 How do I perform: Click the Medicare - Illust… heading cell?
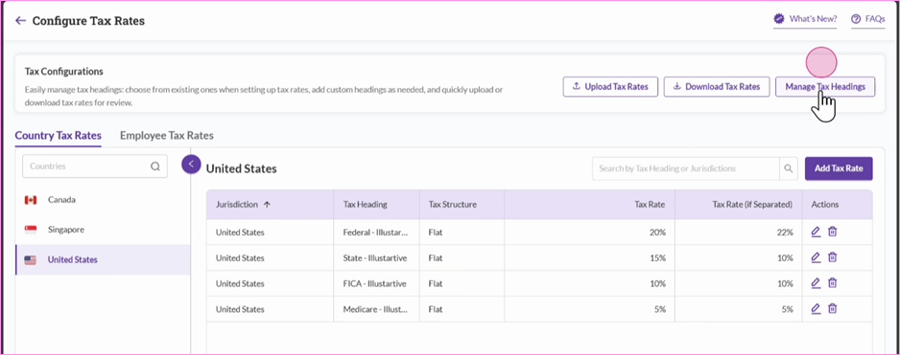click(x=375, y=309)
